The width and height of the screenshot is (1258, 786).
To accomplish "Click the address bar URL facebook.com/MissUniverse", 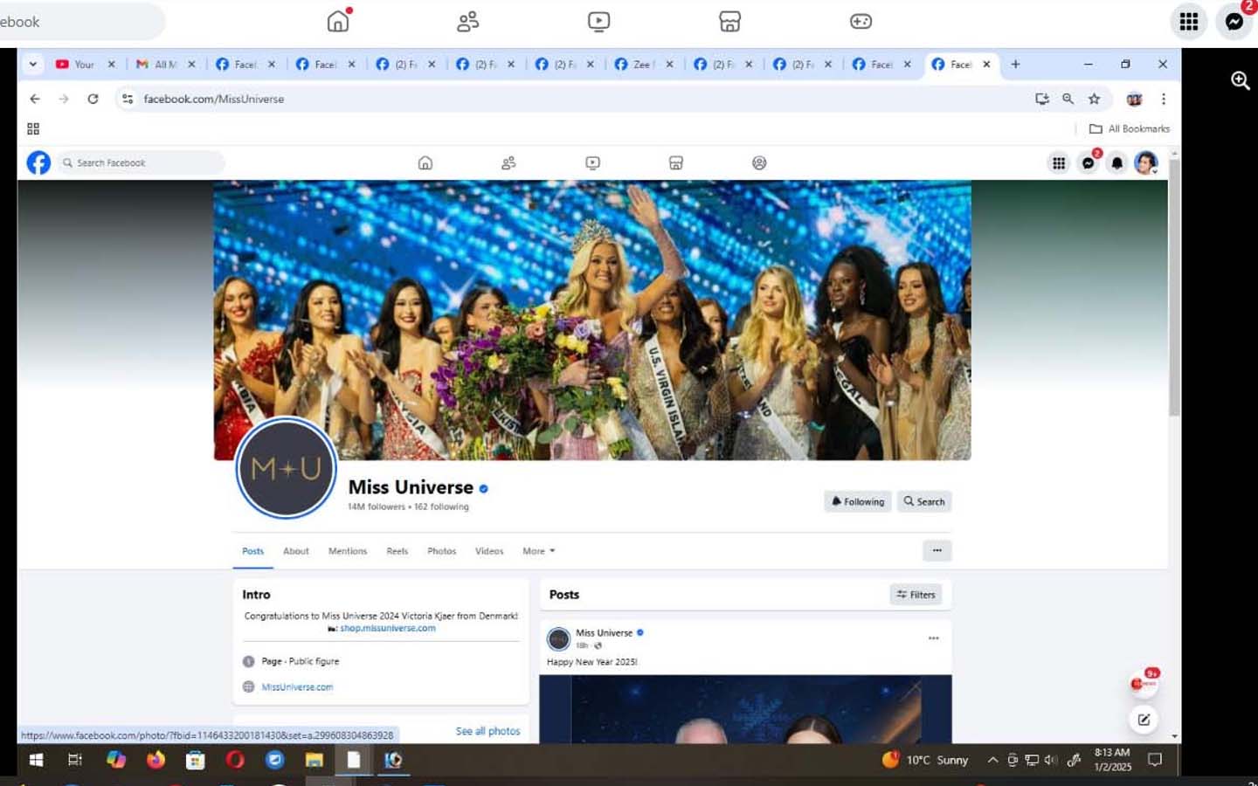I will coord(214,99).
